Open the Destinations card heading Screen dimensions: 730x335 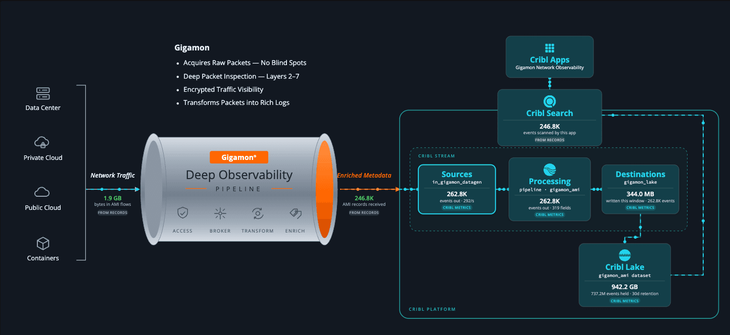[x=640, y=174]
